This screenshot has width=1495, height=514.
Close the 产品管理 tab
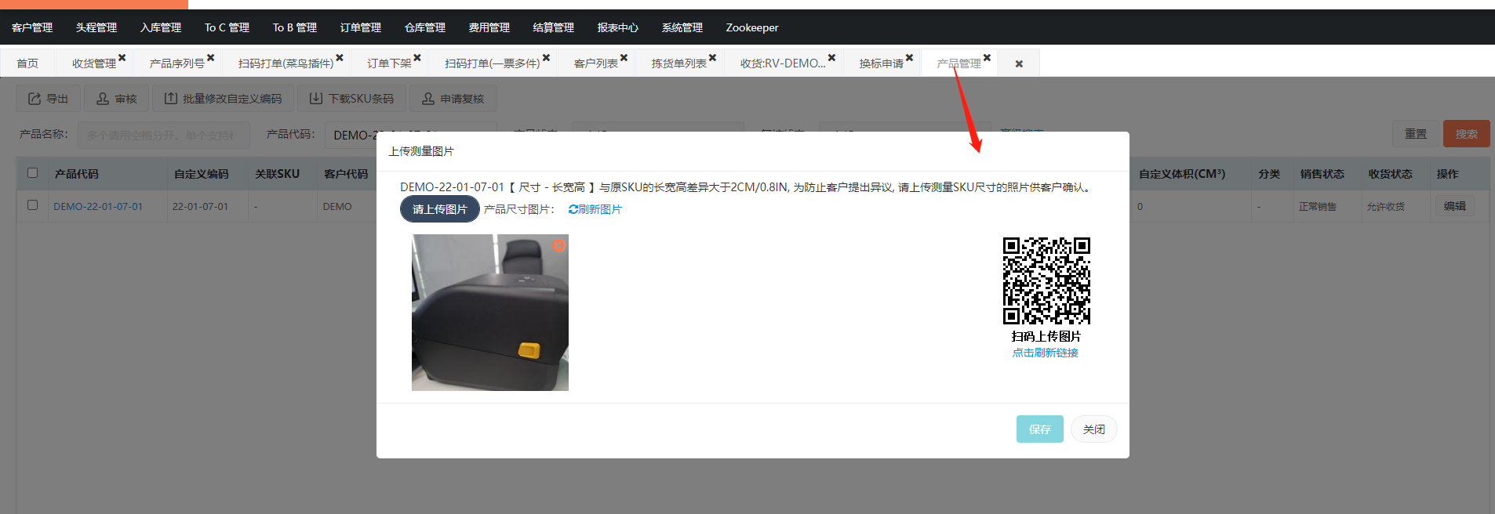tap(987, 57)
